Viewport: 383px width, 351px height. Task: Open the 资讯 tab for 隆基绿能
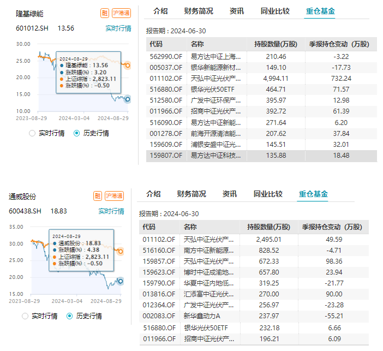pos(237,11)
